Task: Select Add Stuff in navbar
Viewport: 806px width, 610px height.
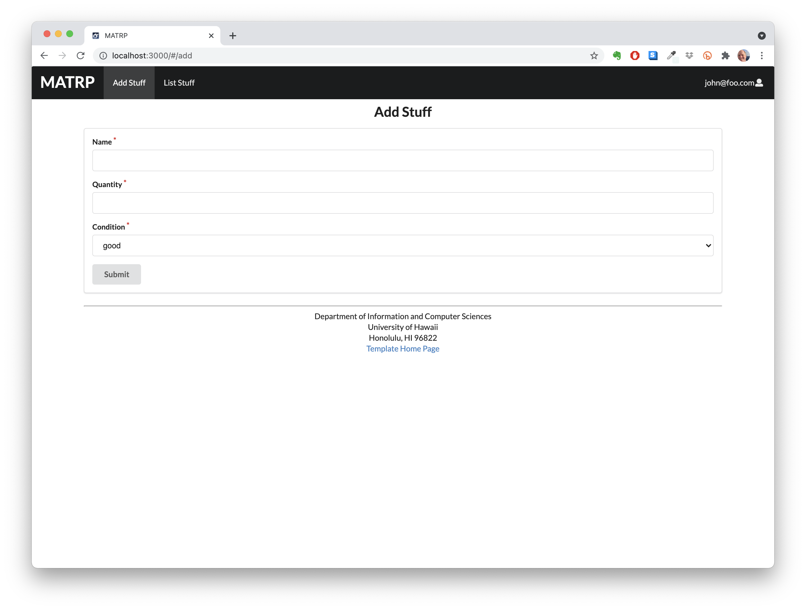Action: click(129, 83)
